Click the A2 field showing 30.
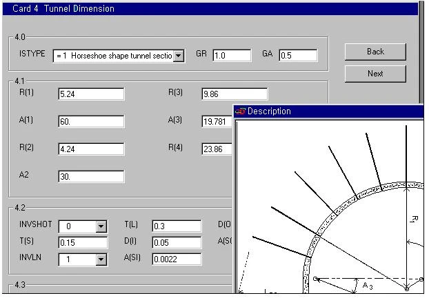The height and width of the screenshot is (298, 429). [x=91, y=177]
